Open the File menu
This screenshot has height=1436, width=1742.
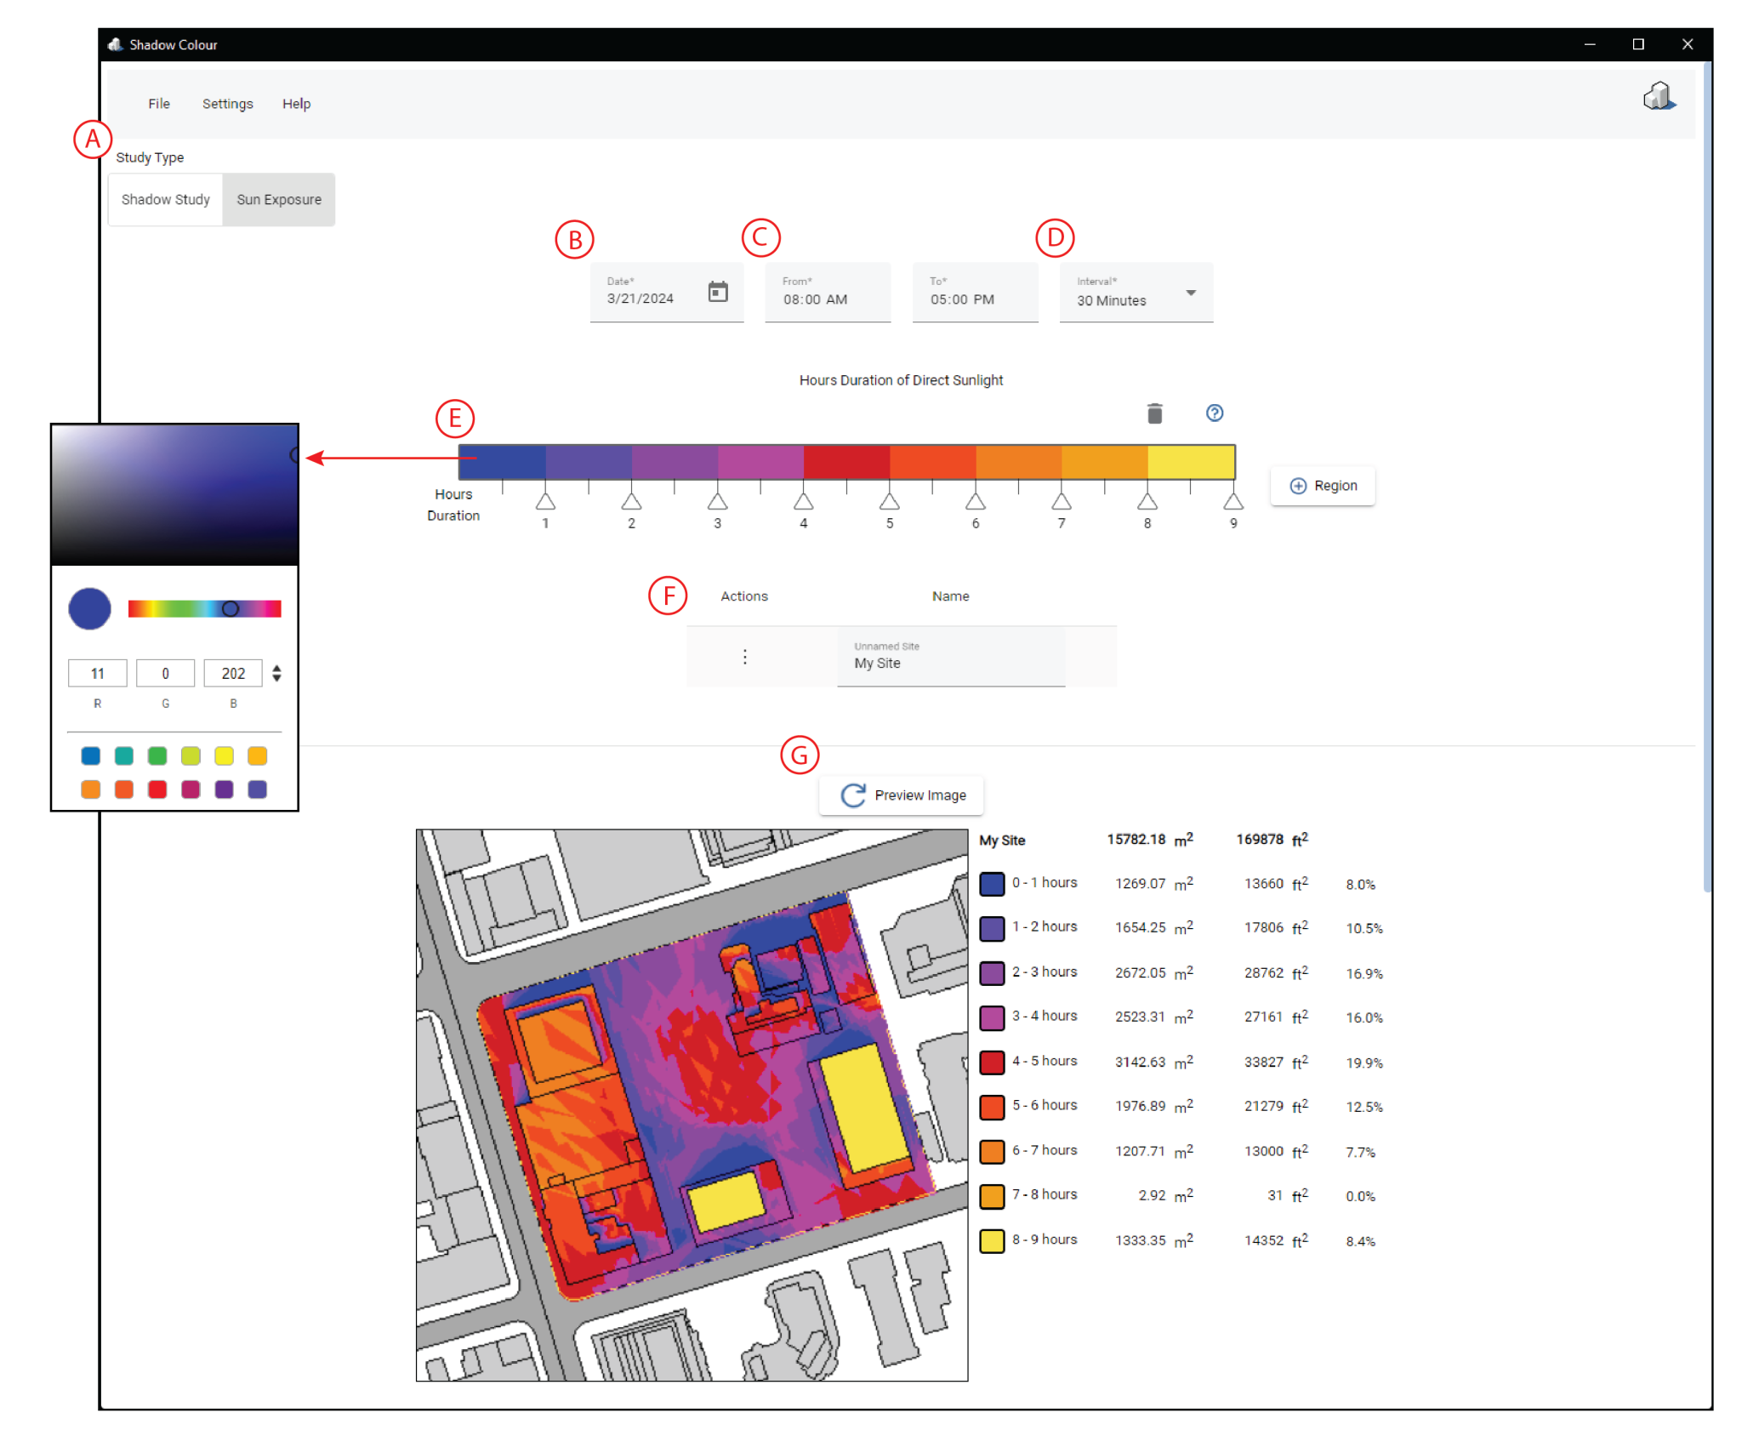click(x=158, y=103)
